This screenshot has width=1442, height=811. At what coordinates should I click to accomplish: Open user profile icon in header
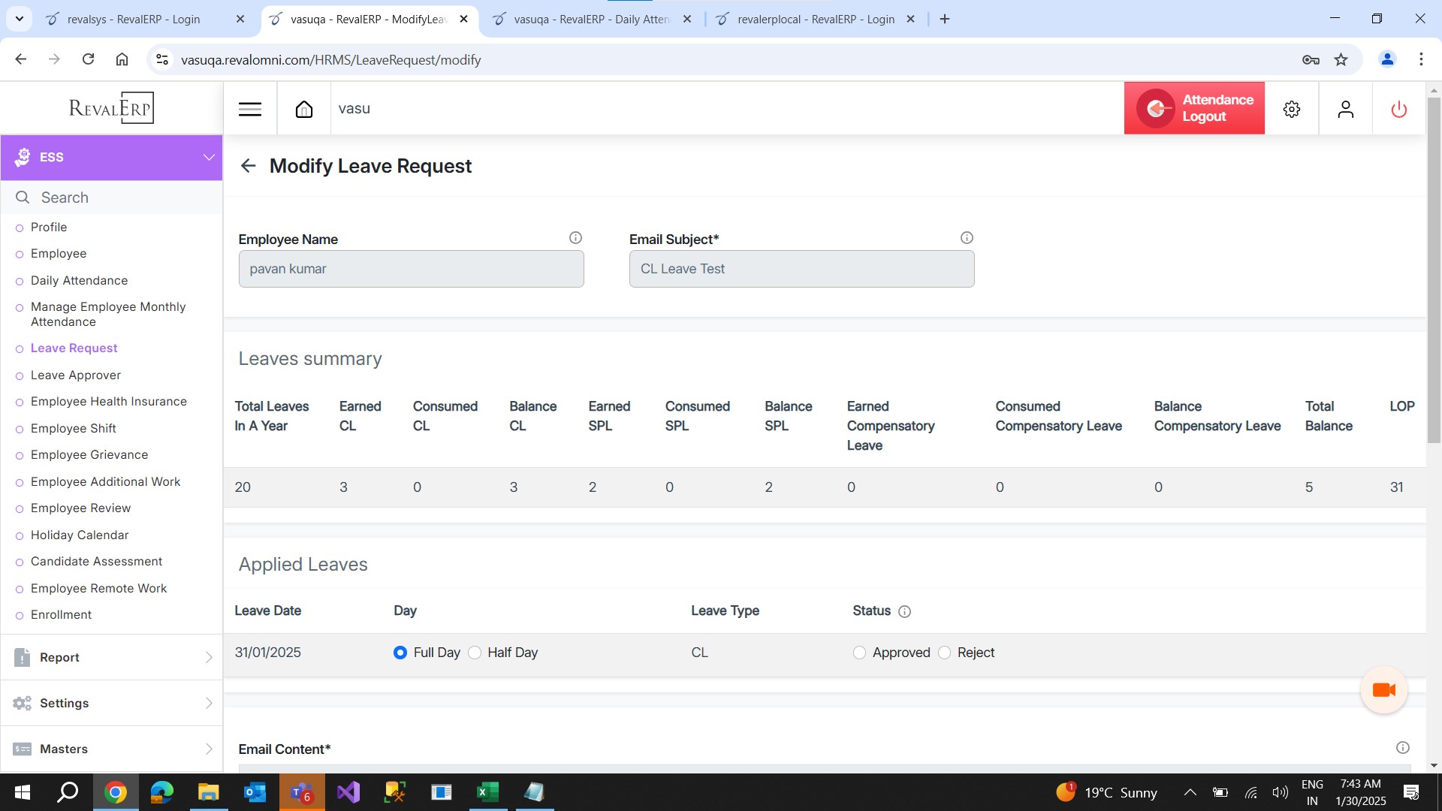point(1345,110)
